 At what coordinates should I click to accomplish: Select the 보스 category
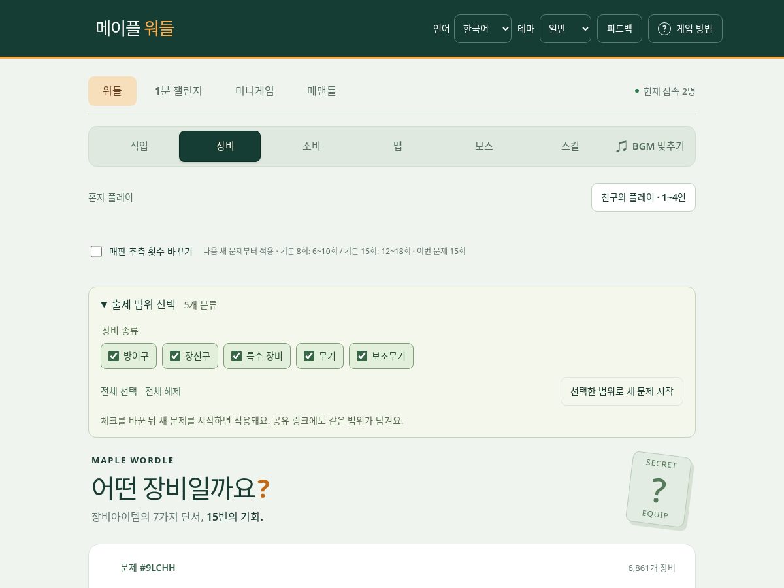point(484,146)
